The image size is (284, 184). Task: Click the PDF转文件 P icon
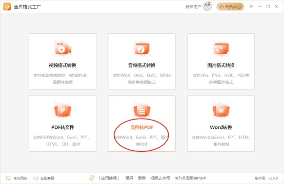coord(63,110)
